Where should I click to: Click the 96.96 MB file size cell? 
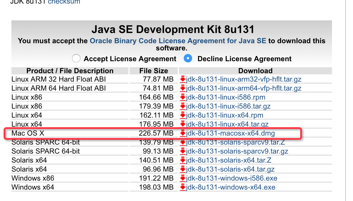pyautogui.click(x=154, y=169)
